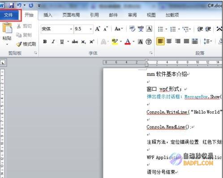Click the Increase Indent icon
This screenshot has height=178, width=223.
click(x=208, y=29)
